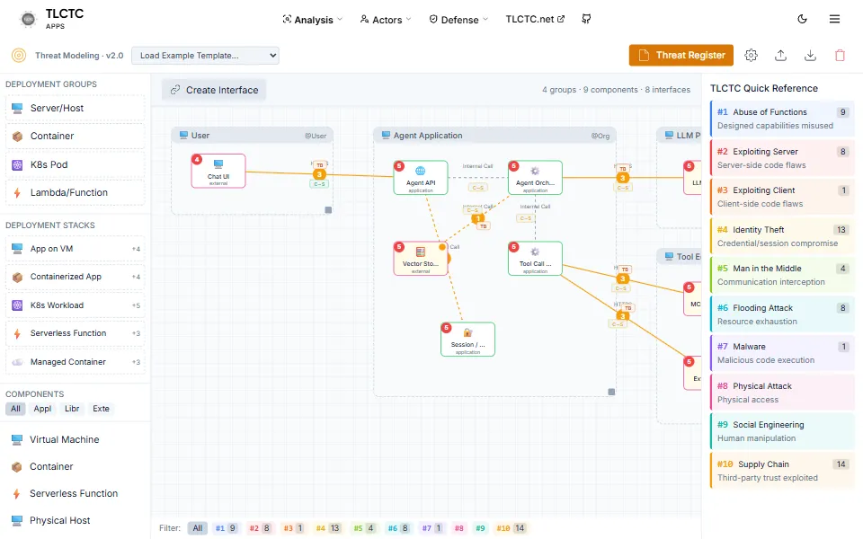The width and height of the screenshot is (863, 539).
Task: Open #8 Physical Attack reference card
Action: pyautogui.click(x=782, y=393)
